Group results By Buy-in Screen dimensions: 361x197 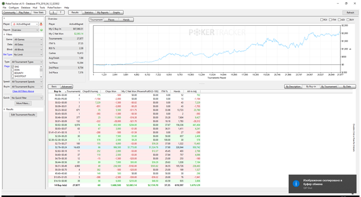tap(311, 87)
